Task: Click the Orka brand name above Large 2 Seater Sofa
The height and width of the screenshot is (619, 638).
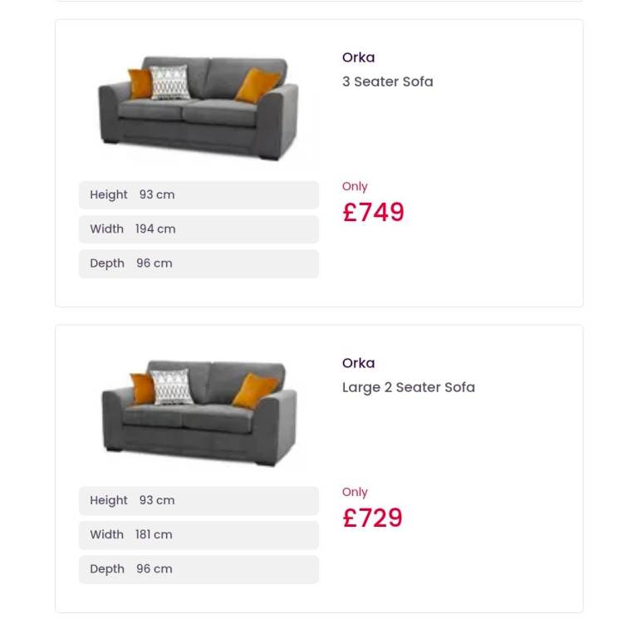Action: pos(358,363)
